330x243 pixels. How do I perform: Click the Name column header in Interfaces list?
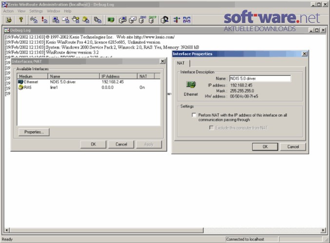point(74,76)
